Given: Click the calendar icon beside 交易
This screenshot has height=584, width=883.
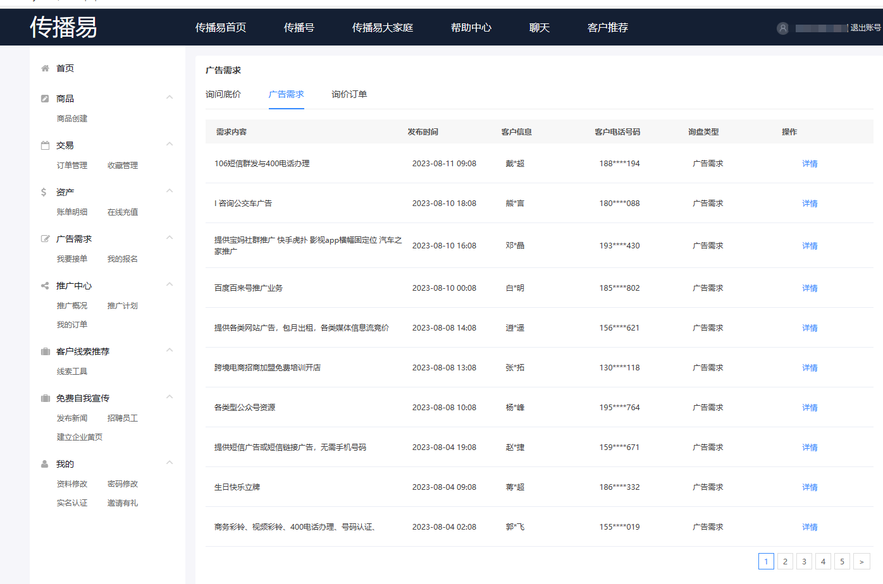Looking at the screenshot, I should pos(44,145).
